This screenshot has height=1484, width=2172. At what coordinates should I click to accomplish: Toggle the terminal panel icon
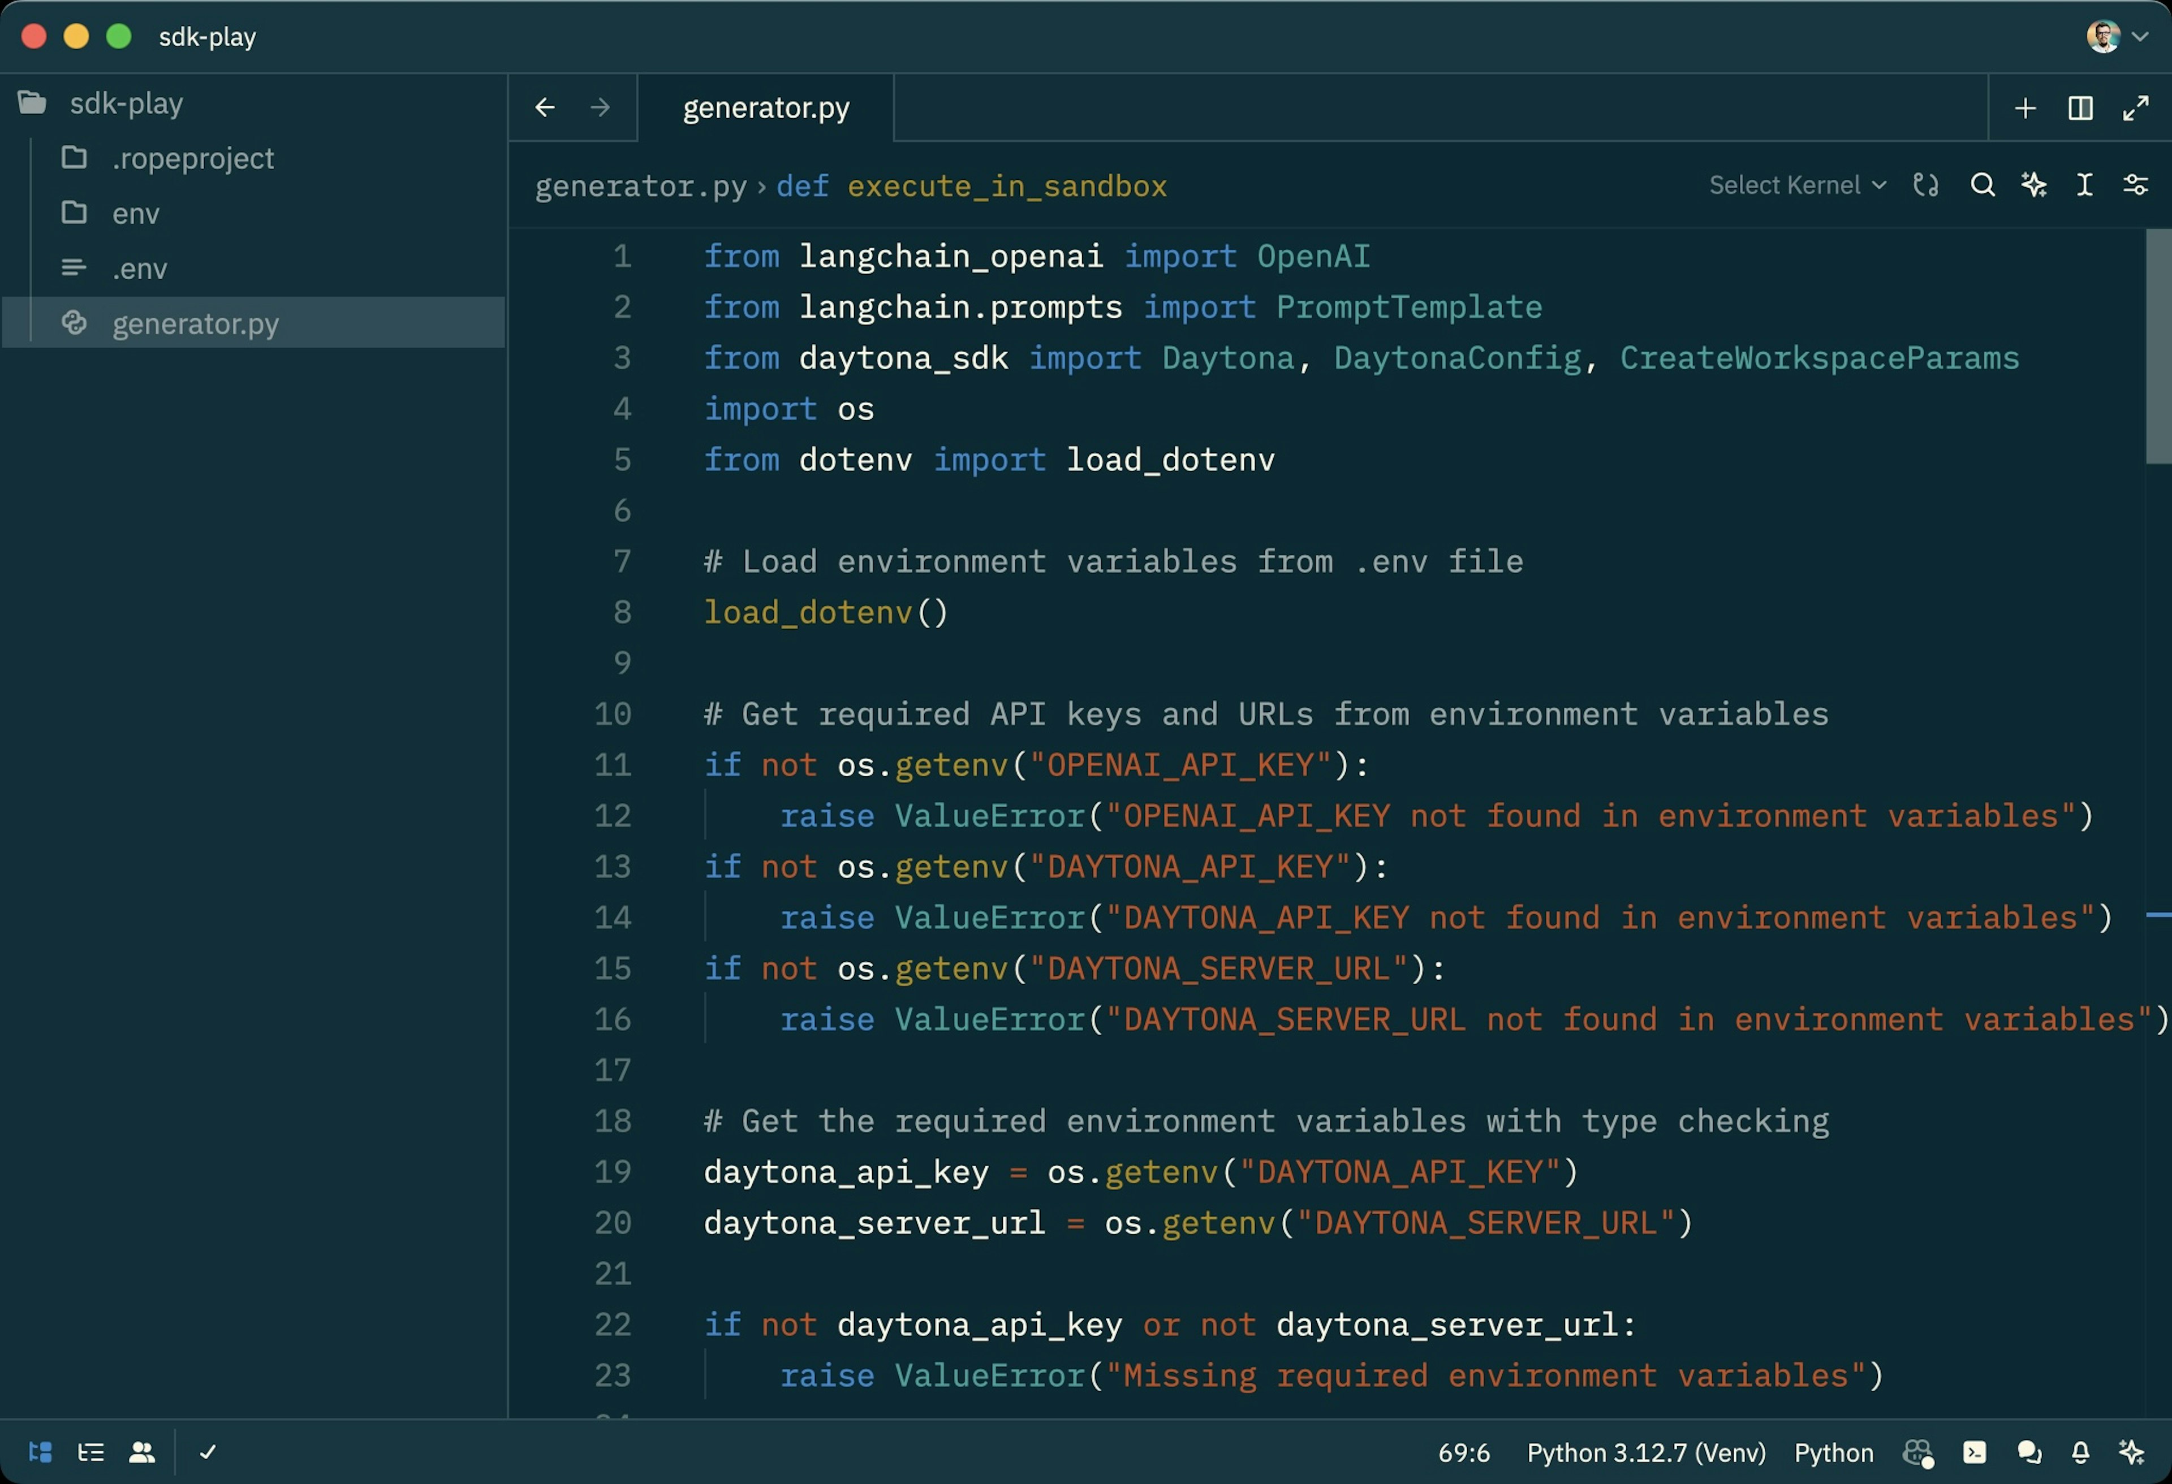pyautogui.click(x=1975, y=1452)
